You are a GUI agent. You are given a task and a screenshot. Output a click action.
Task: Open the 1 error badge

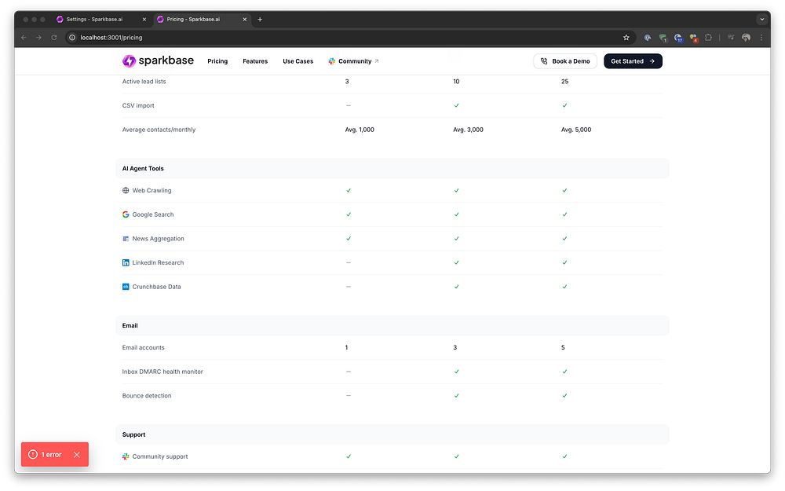(46, 454)
